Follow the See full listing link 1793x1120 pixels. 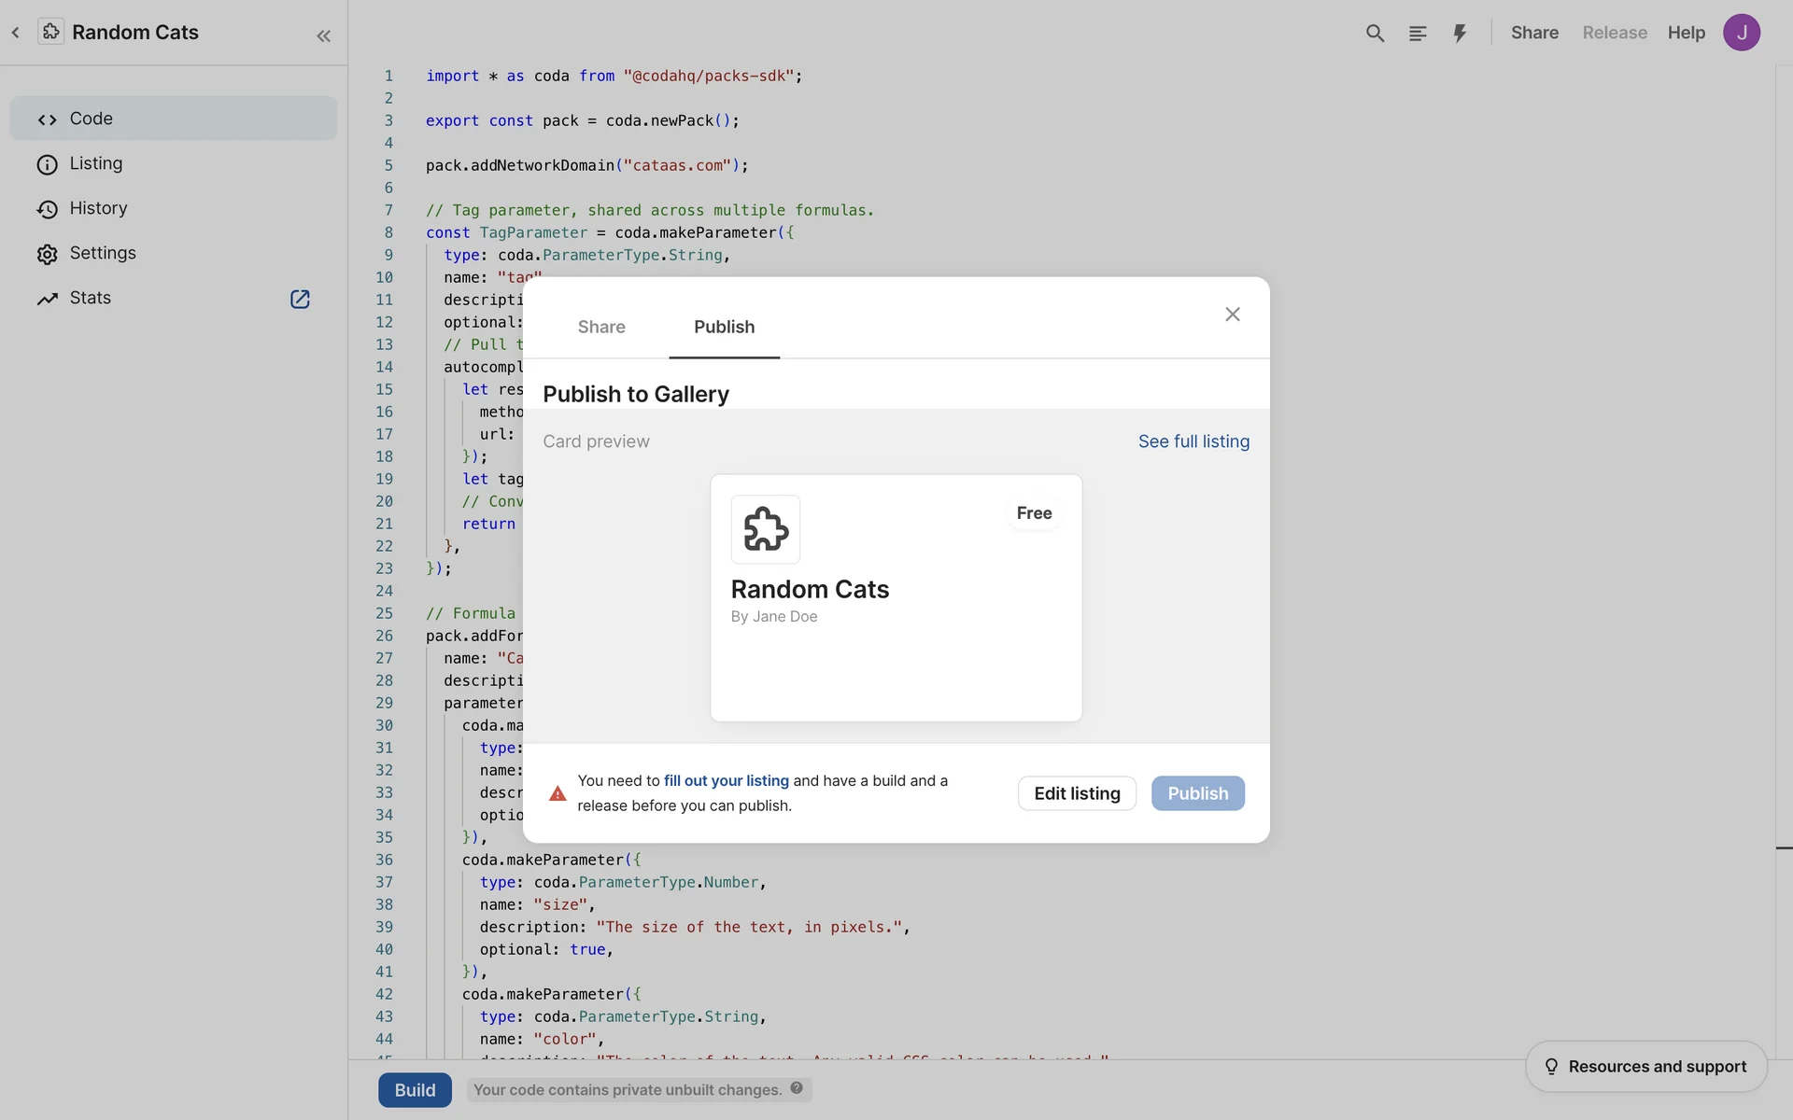(1193, 441)
